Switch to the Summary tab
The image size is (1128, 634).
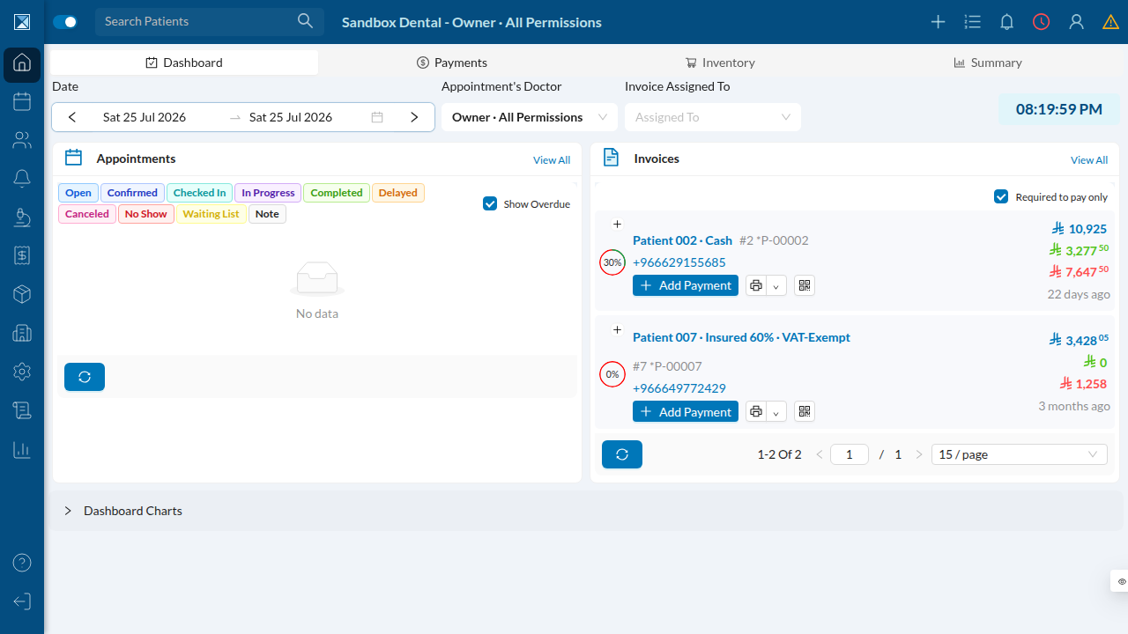pos(988,63)
